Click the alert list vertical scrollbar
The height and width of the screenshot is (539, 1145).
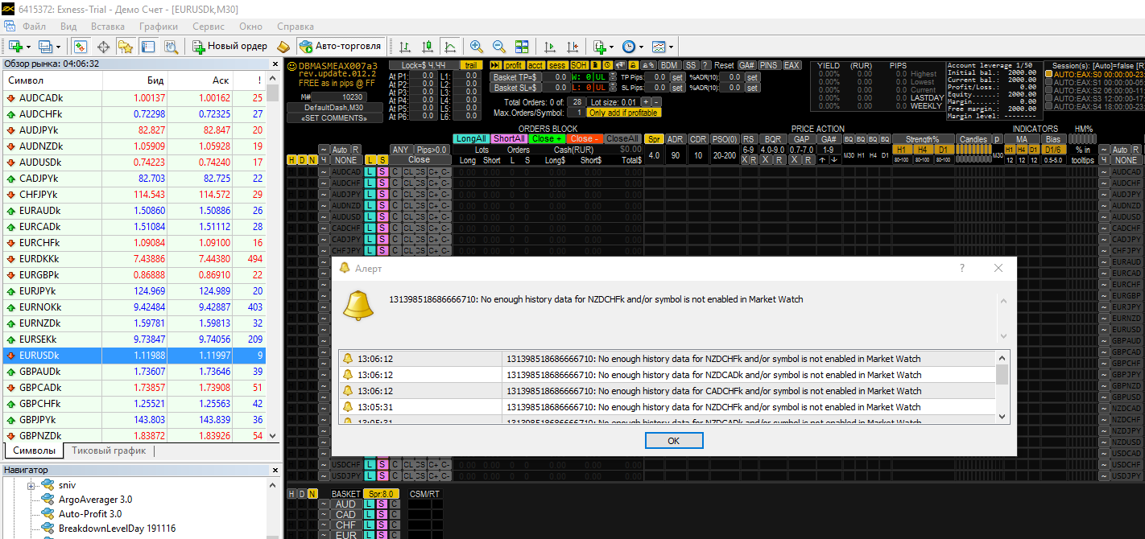pos(1002,386)
